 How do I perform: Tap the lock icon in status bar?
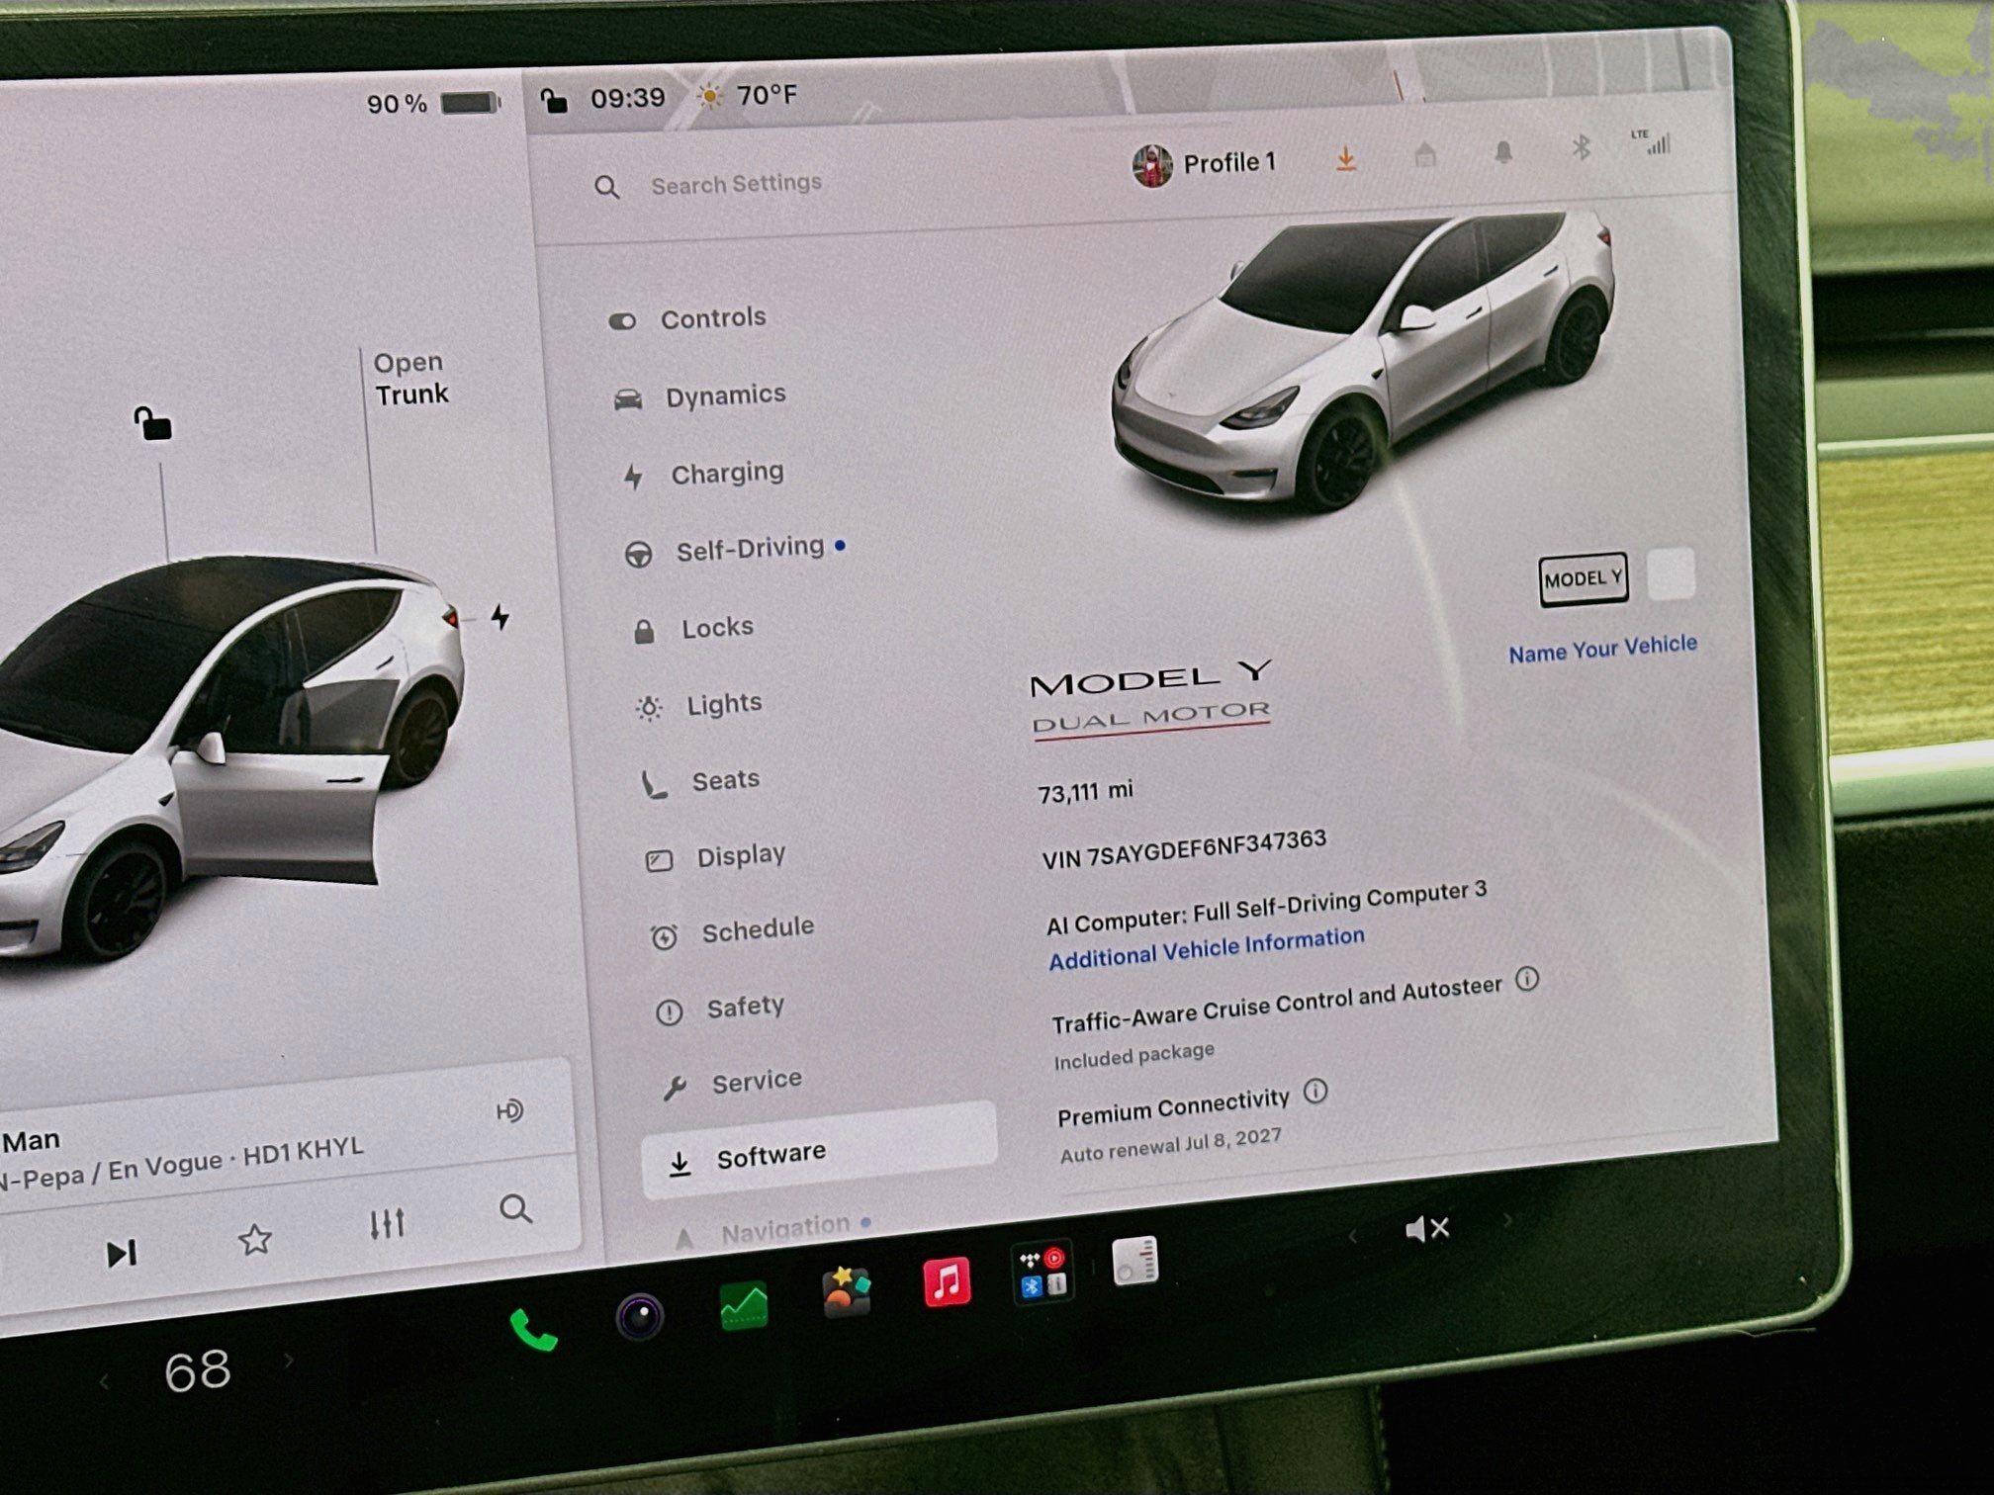coord(554,100)
